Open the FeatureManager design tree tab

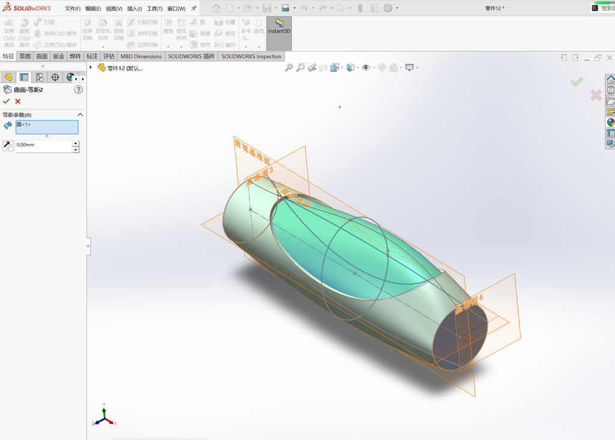click(8, 77)
